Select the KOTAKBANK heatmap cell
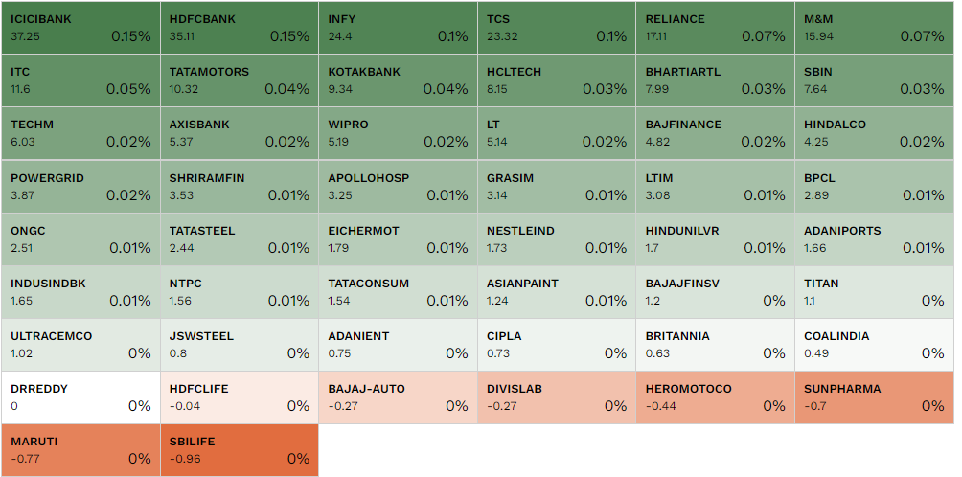The image size is (962, 477). (x=398, y=80)
